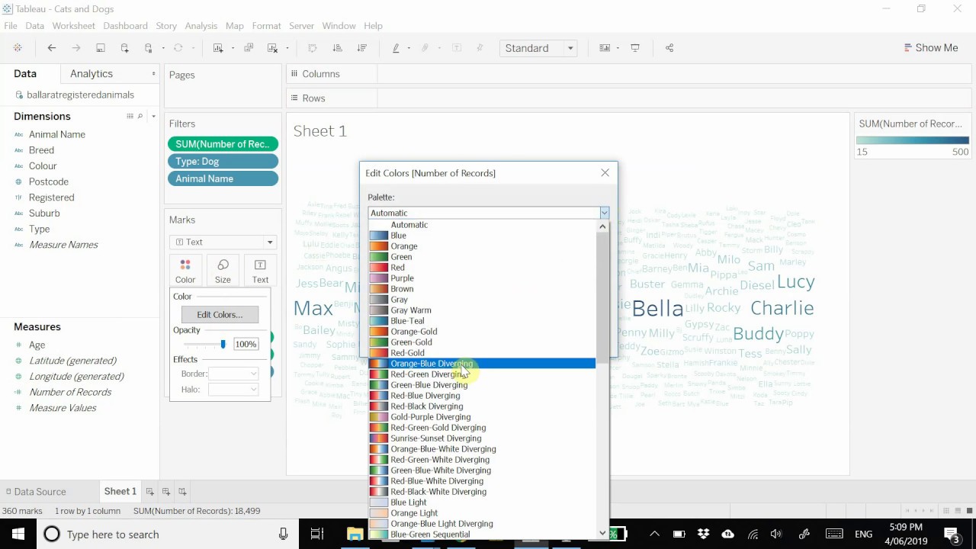Click the Opacity slider handle
The height and width of the screenshot is (549, 976).
223,345
